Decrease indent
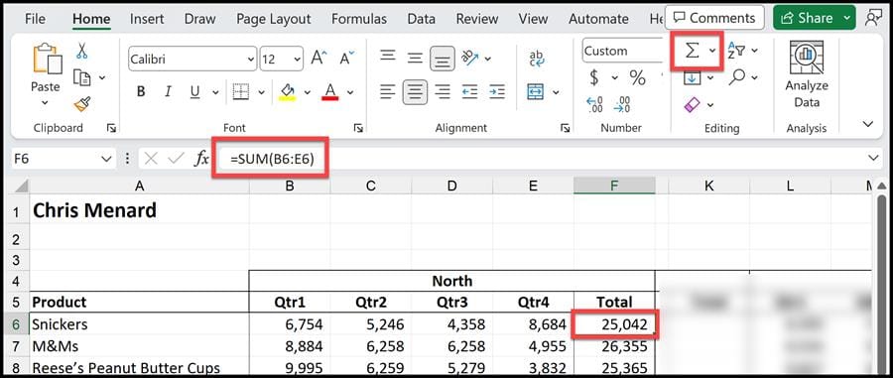The image size is (893, 378). point(470,91)
